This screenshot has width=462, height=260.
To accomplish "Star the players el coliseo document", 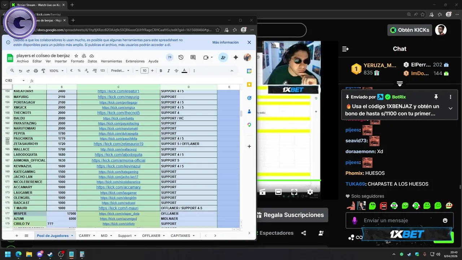I will pos(76,56).
